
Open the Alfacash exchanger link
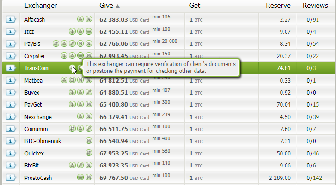click(x=35, y=20)
